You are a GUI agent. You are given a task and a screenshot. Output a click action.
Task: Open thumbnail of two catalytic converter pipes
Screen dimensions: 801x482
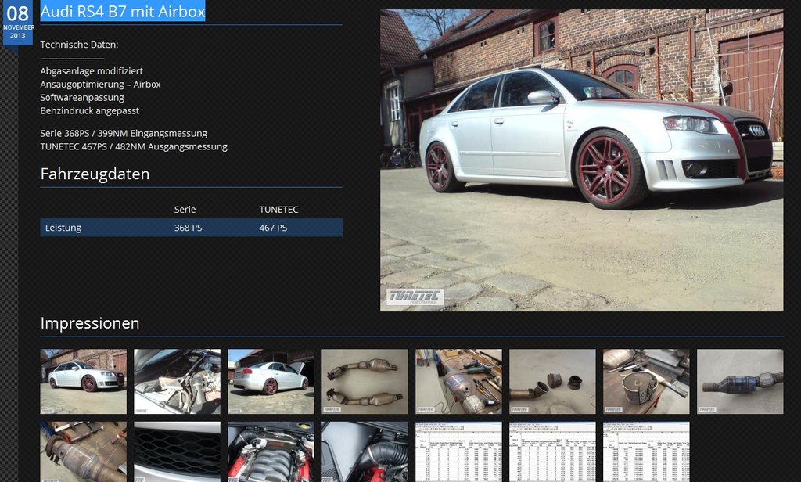(365, 381)
